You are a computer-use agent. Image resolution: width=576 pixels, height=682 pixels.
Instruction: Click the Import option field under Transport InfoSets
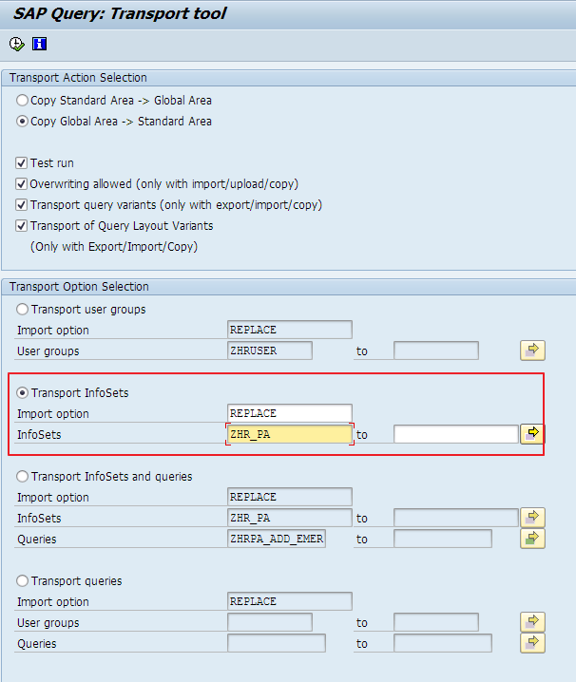point(290,413)
